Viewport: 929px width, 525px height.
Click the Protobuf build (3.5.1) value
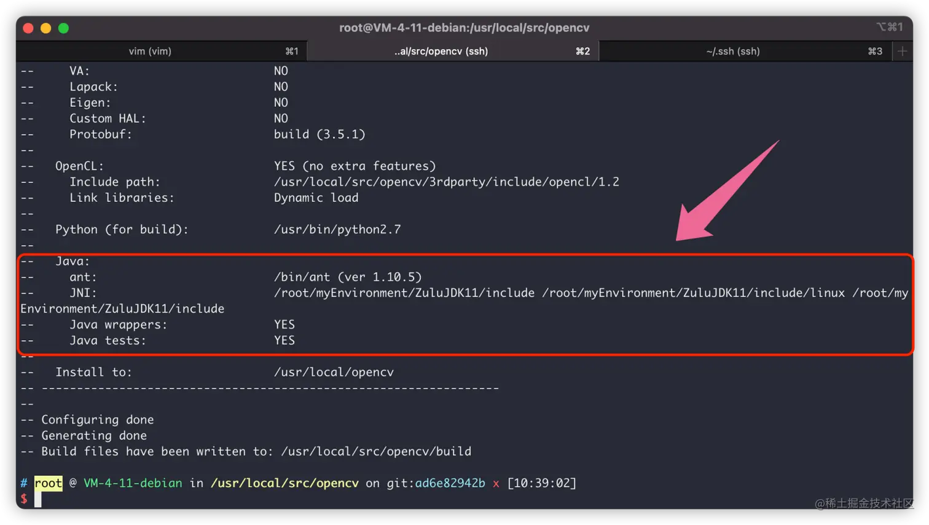[x=319, y=134]
